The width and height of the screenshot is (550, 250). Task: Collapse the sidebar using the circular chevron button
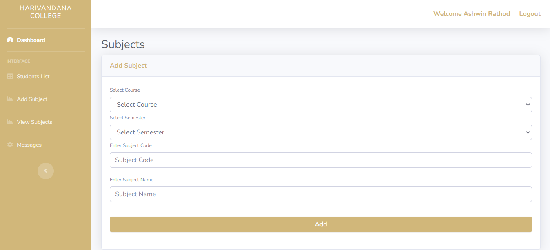(46, 171)
